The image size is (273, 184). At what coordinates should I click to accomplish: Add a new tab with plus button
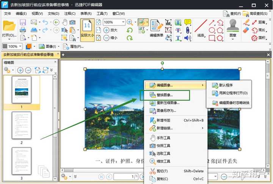click(63, 55)
